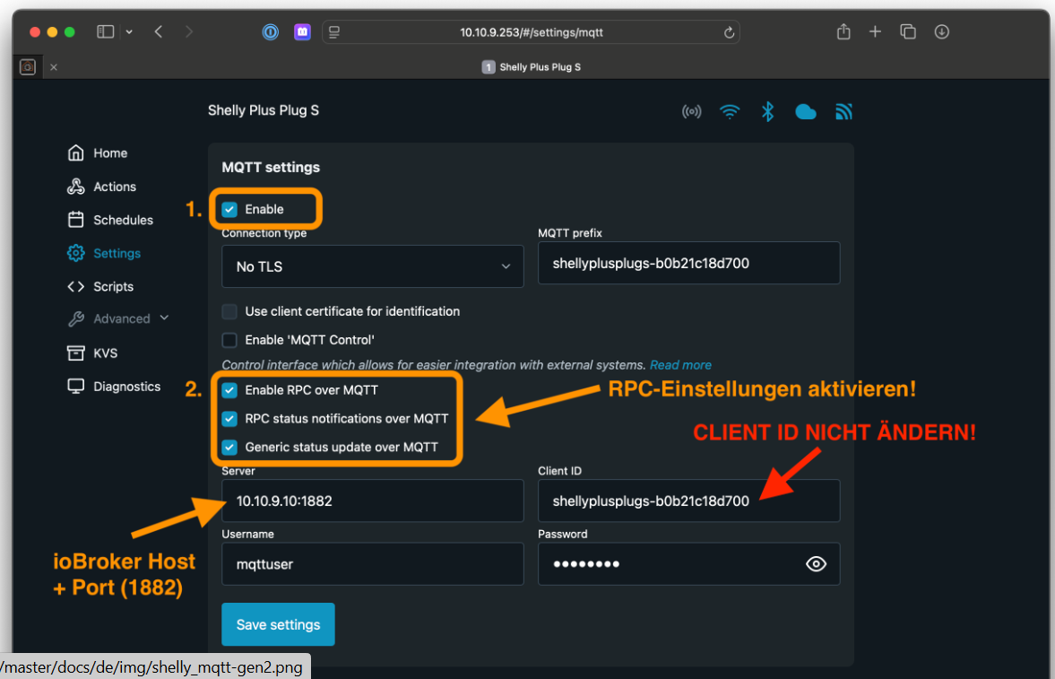Show password with the eye icon
The width and height of the screenshot is (1055, 679).
coord(817,564)
